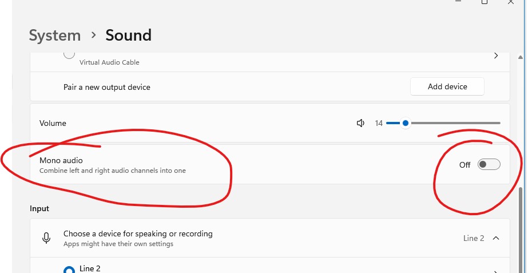Click the Sound breadcrumb title
The image size is (528, 273).
128,35
